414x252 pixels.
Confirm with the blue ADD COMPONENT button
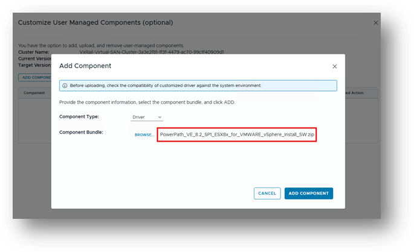[308, 194]
